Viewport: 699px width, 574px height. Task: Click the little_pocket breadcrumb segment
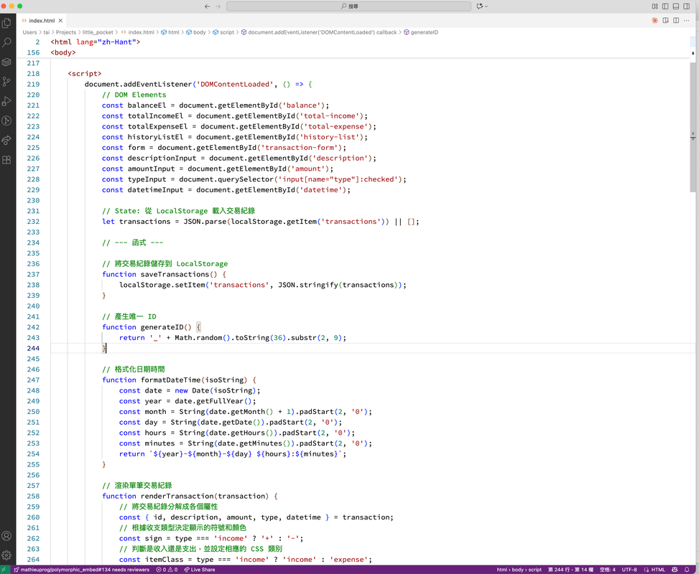tap(98, 32)
